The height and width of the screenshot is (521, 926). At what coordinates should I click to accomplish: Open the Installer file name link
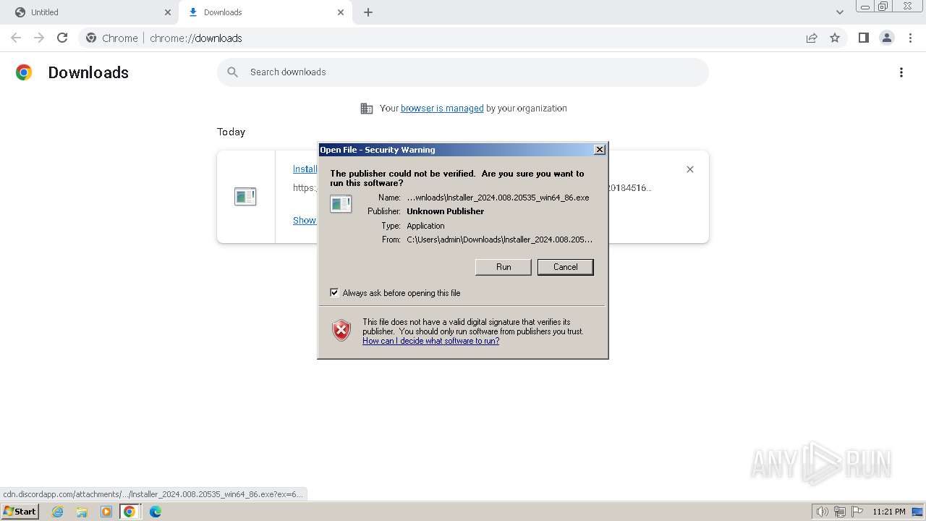(x=305, y=169)
